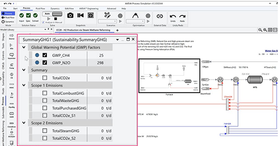
Task: Switch to the AVEVA Engineering ribbon tab
Action: coord(89,8)
